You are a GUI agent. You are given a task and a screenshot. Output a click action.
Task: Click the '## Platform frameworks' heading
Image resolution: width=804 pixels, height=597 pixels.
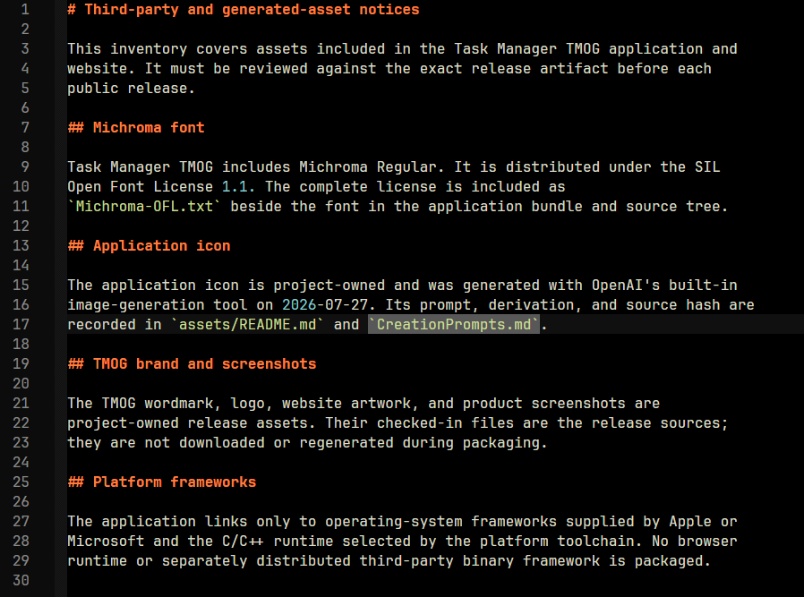pos(161,482)
